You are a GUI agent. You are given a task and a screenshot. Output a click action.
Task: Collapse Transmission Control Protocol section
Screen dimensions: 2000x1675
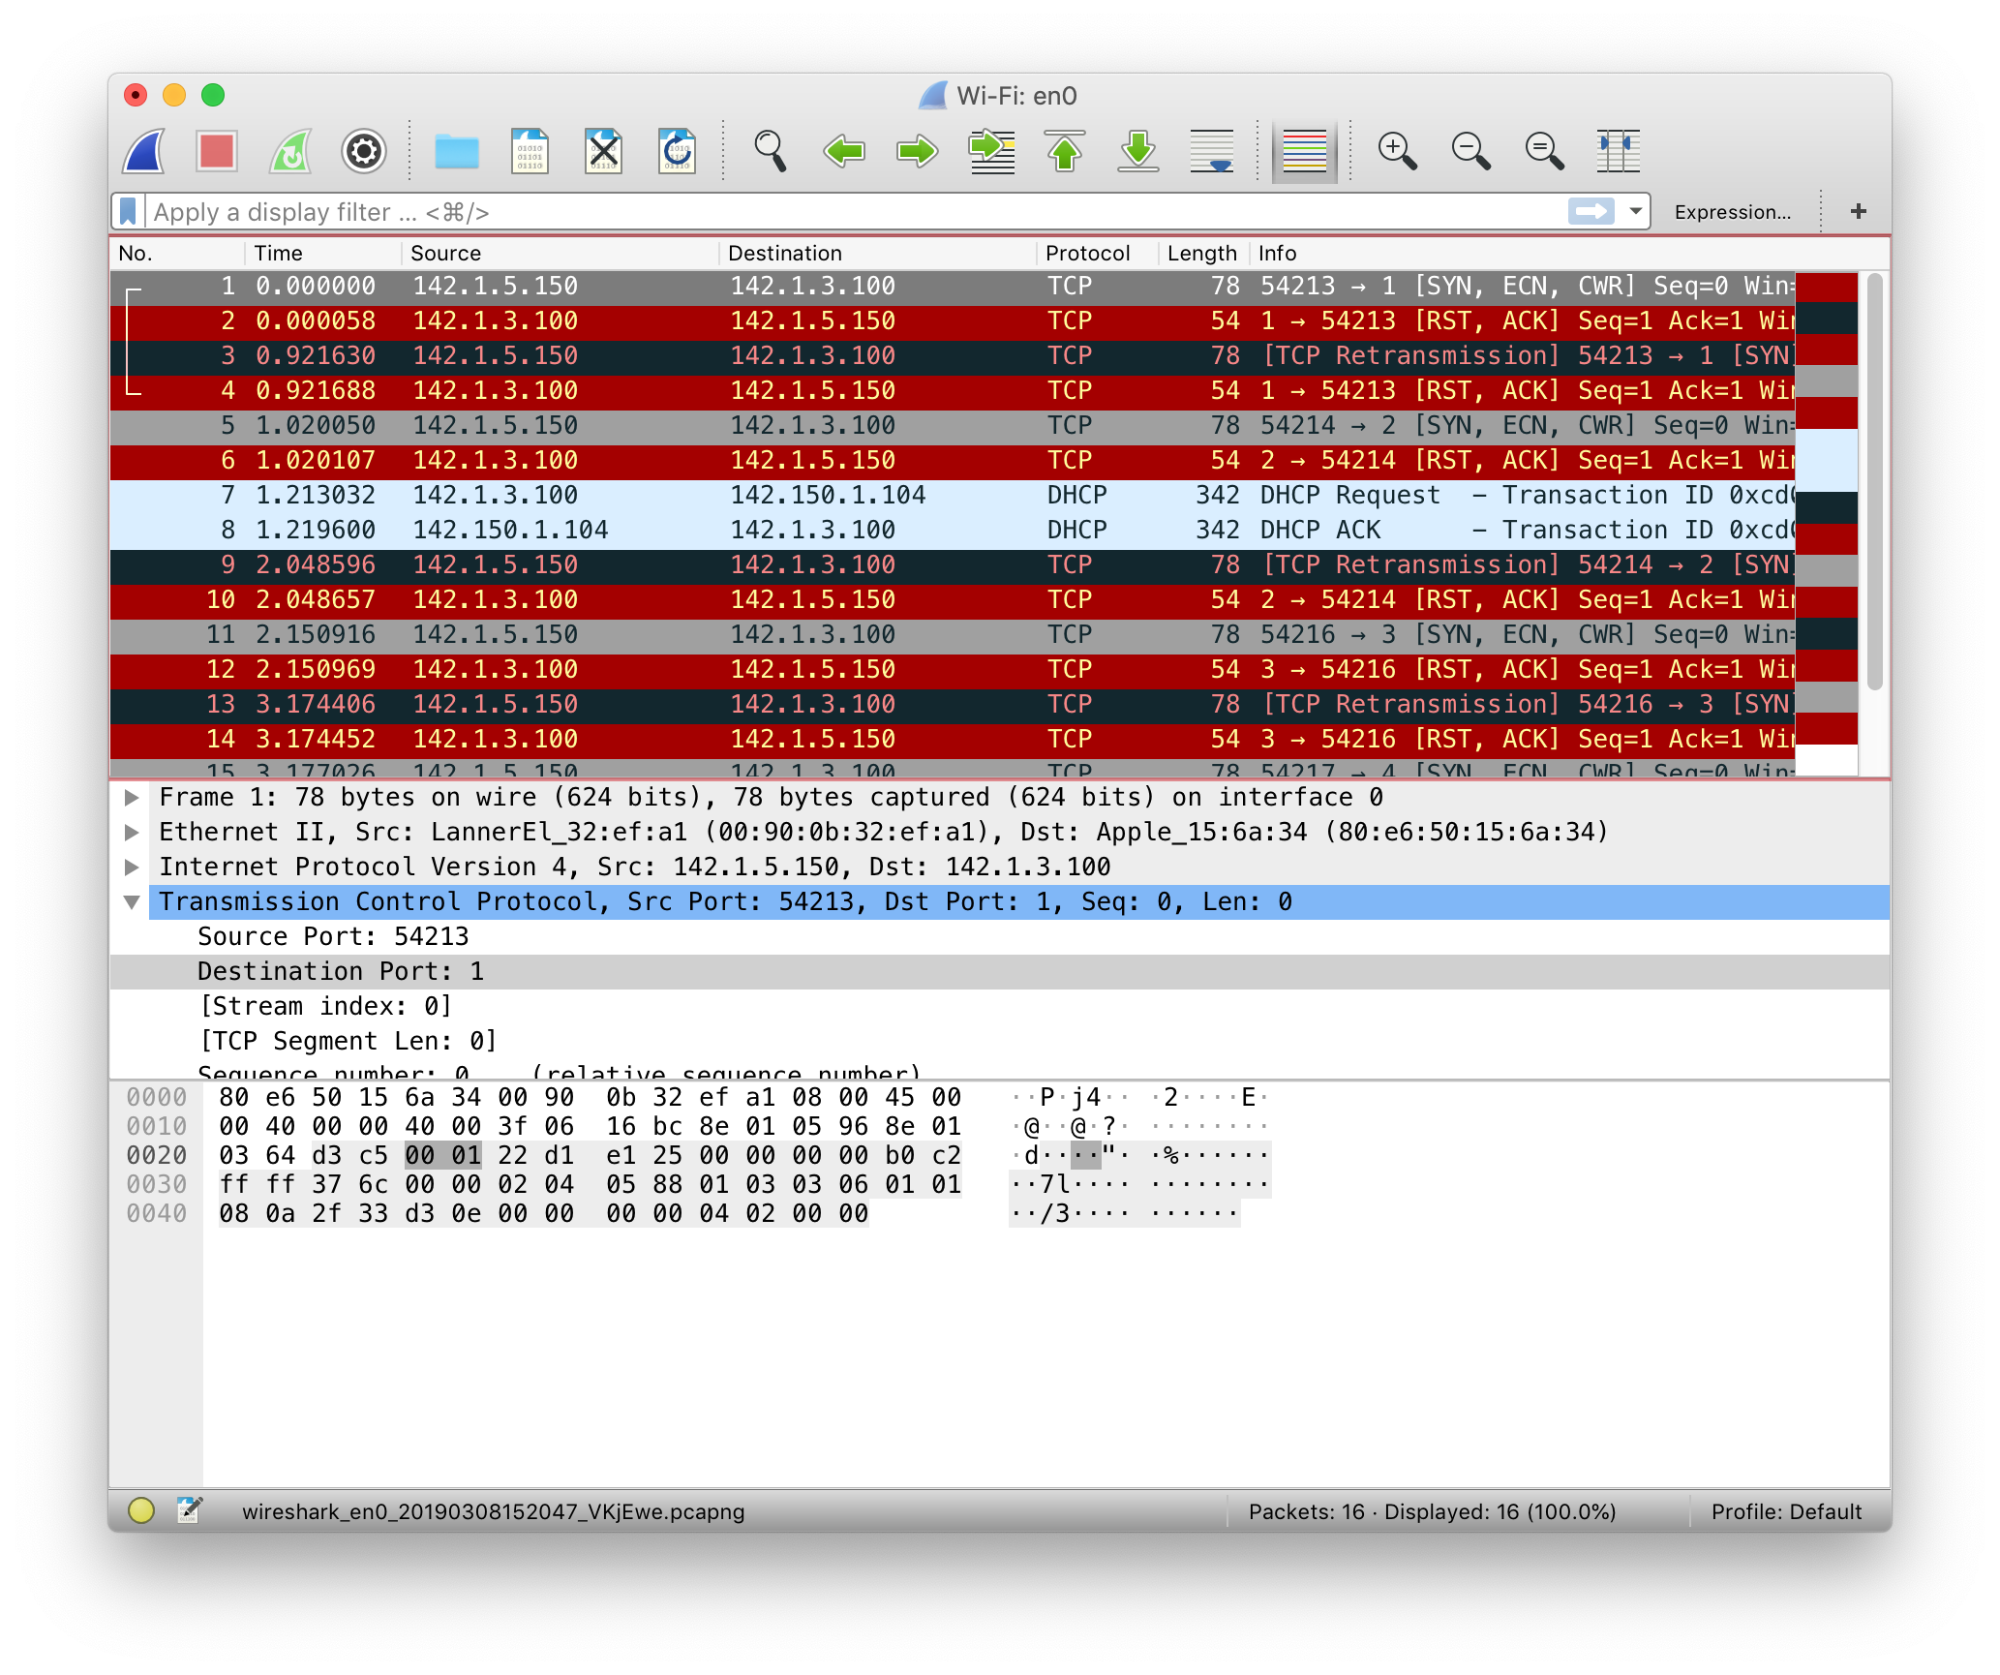click(133, 902)
